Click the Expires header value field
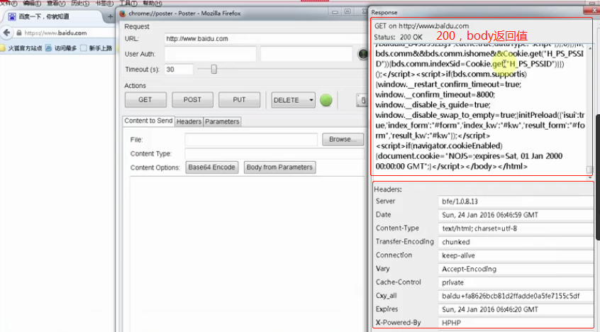Screen dimensions: 600x332 516,309
